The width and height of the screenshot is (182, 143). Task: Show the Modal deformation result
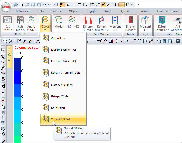(59, 23)
